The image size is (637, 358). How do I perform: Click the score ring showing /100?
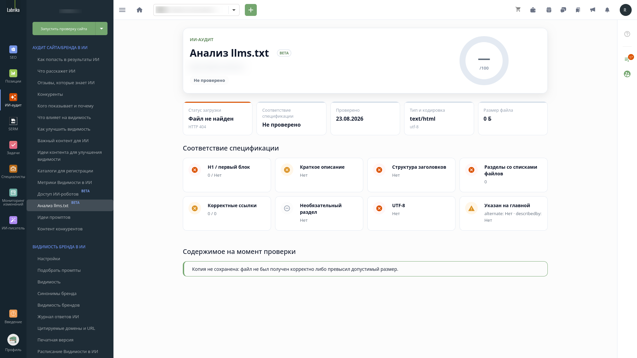(484, 61)
